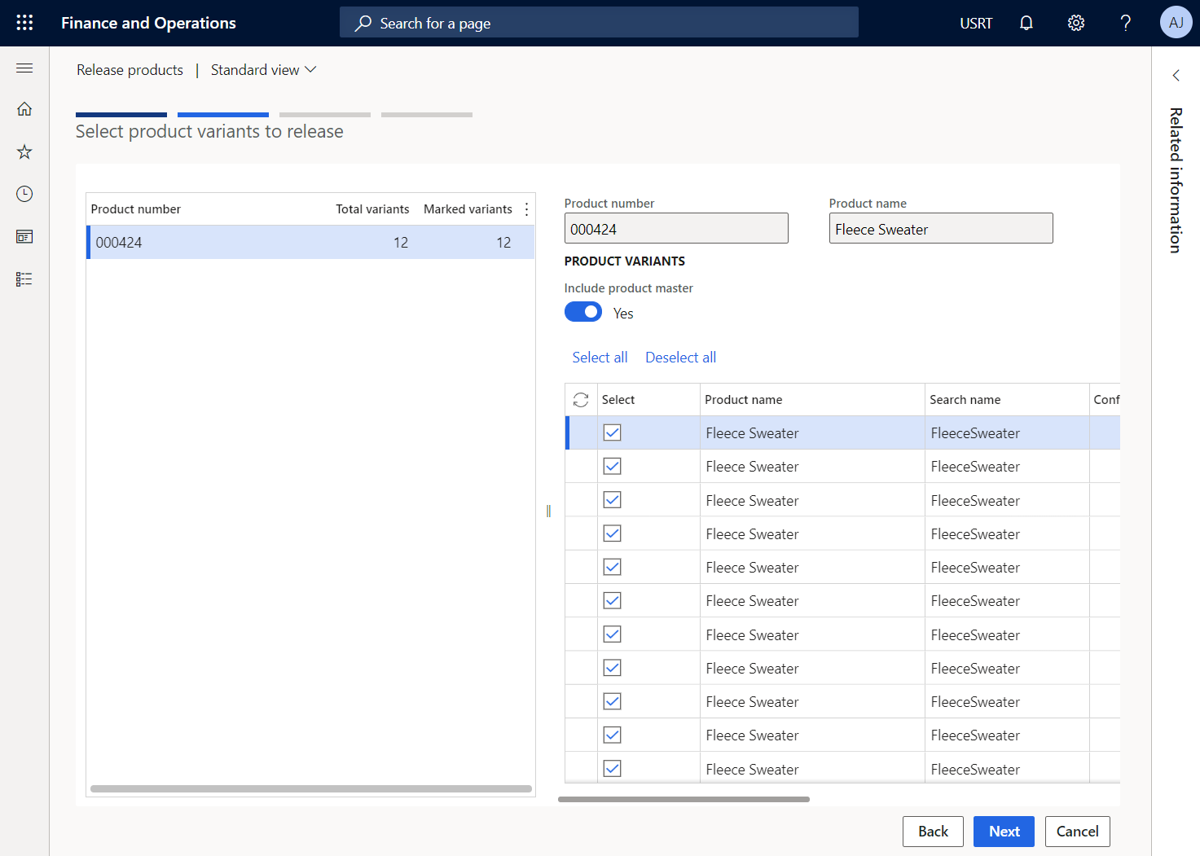The image size is (1200, 856).
Task: Uncheck the fifth Fleece Sweater variant checkbox
Action: point(613,567)
